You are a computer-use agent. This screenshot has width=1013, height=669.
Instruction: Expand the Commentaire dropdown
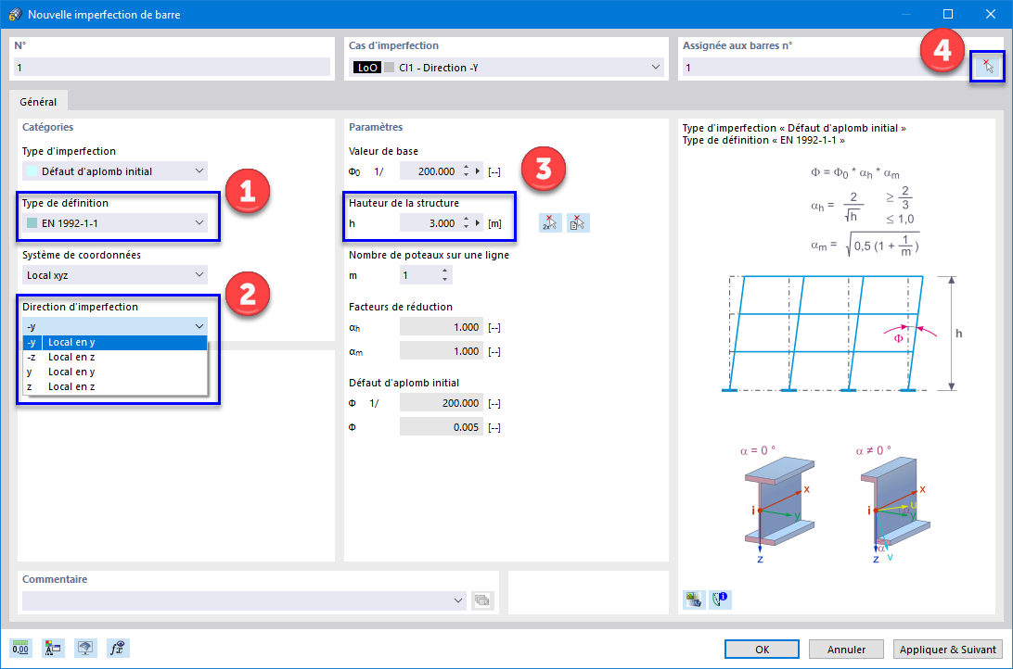tap(458, 600)
